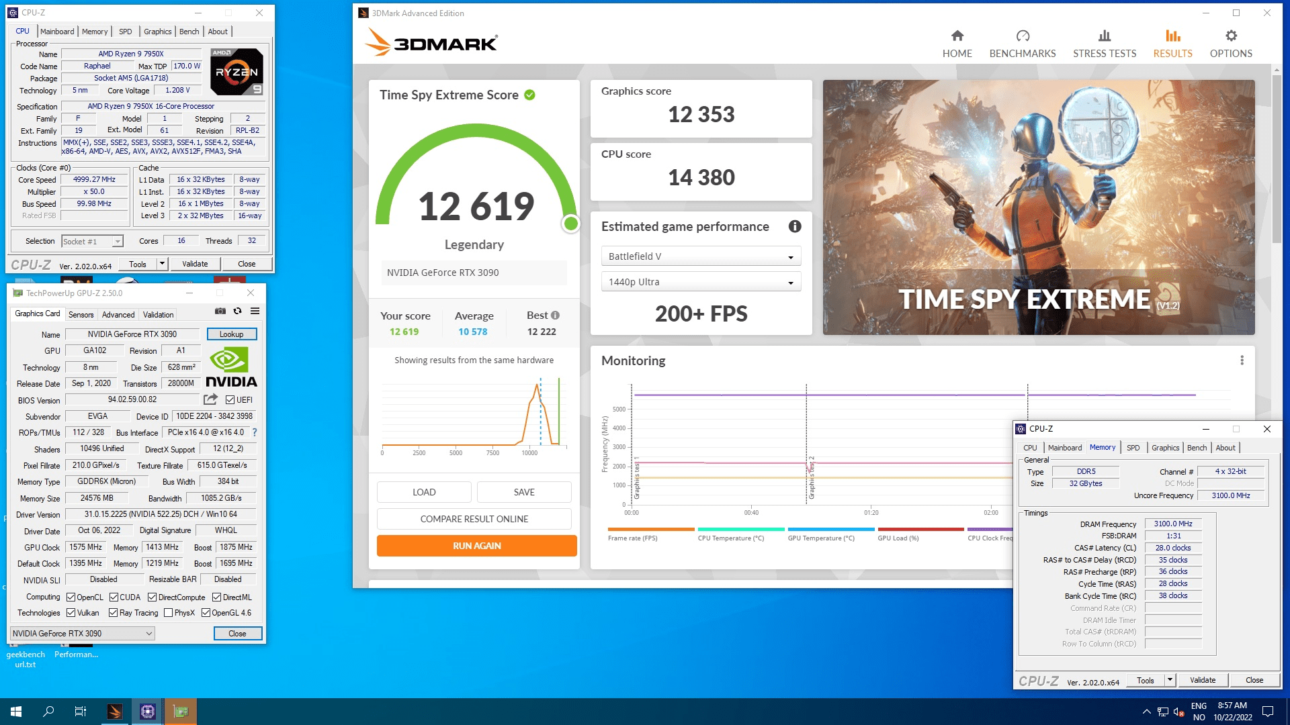Open the Socket #1 selection dropdown
The image size is (1290, 725).
click(x=92, y=242)
